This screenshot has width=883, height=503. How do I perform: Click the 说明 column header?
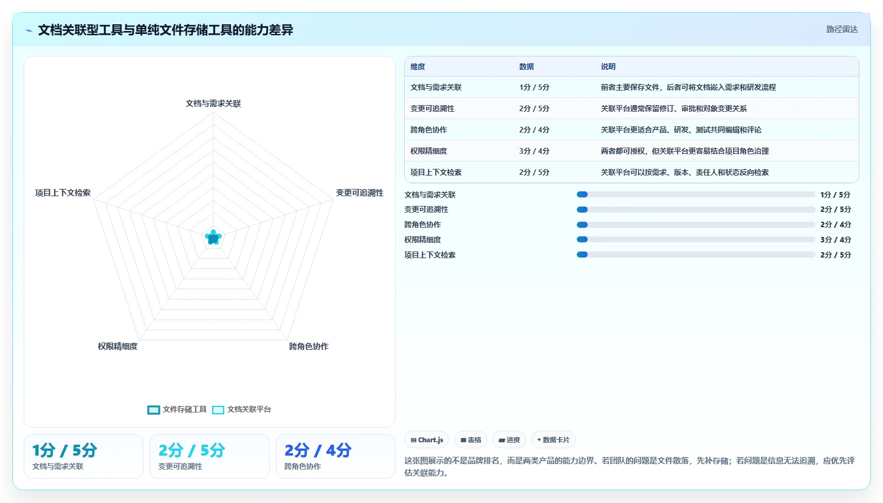click(608, 67)
